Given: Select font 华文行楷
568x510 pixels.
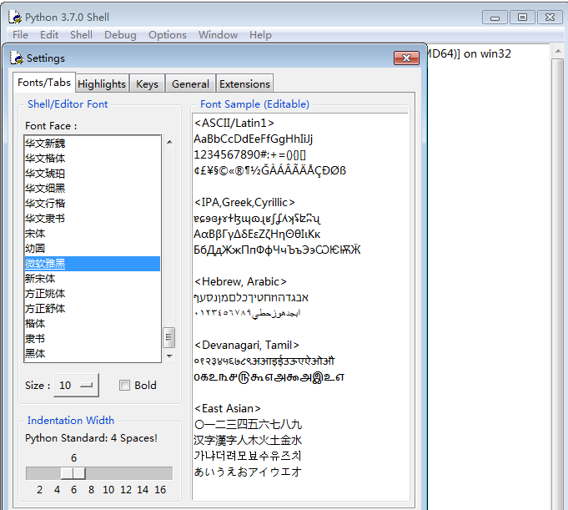Looking at the screenshot, I should [92, 204].
